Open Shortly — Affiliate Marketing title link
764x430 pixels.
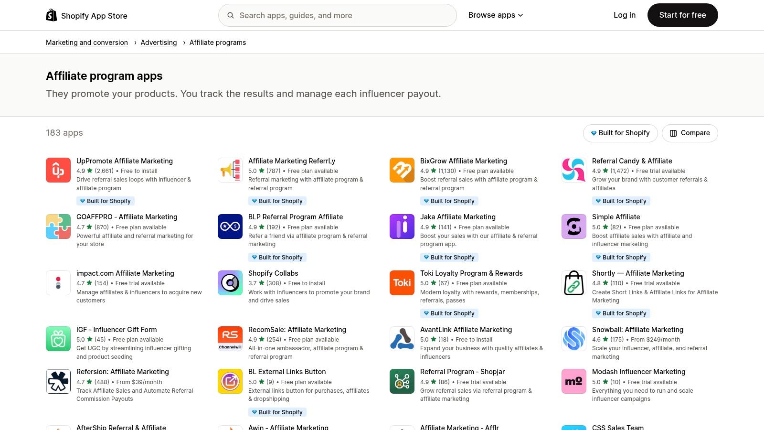coord(638,273)
